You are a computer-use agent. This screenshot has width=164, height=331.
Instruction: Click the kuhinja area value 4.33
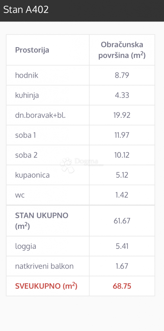(122, 95)
